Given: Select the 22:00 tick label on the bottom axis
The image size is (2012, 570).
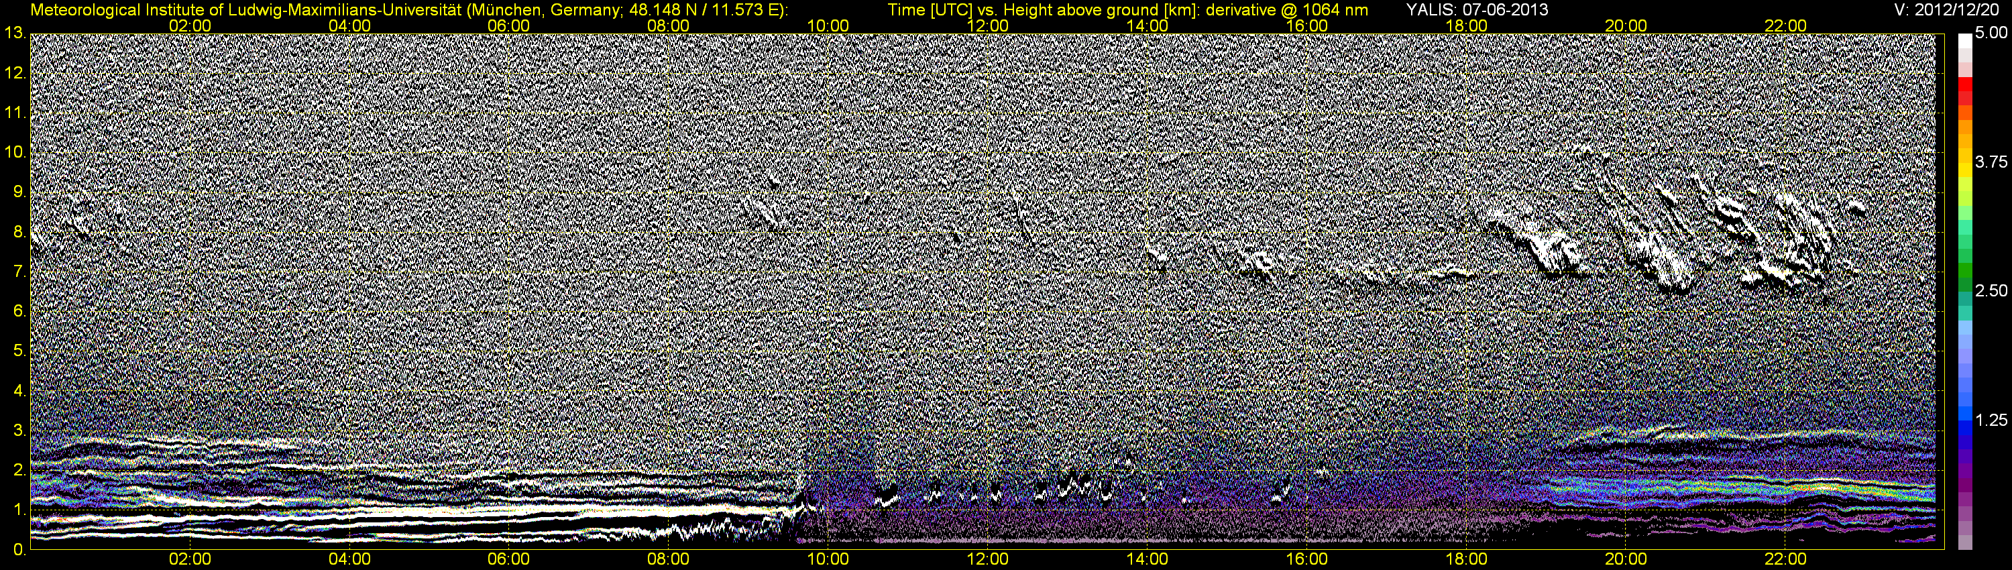Looking at the screenshot, I should tap(1785, 560).
